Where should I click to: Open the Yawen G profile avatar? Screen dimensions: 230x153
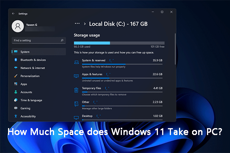click(x=18, y=26)
